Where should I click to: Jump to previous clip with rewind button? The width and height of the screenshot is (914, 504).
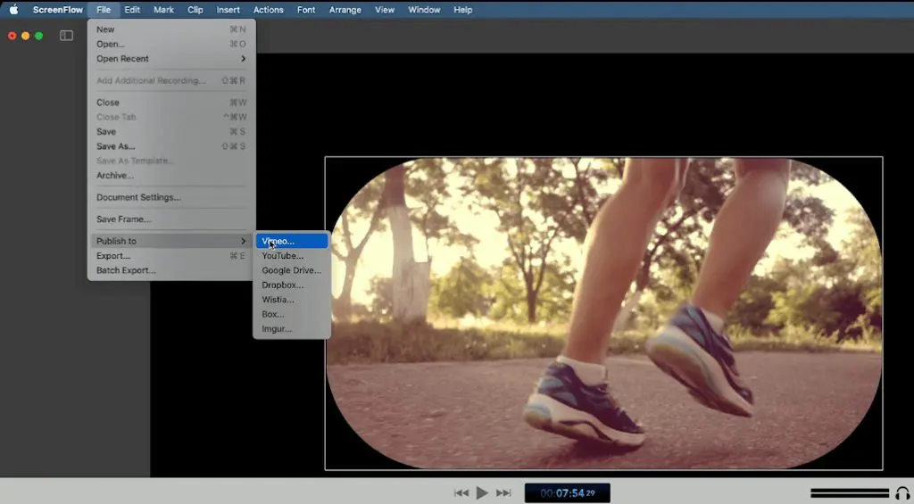tap(461, 493)
